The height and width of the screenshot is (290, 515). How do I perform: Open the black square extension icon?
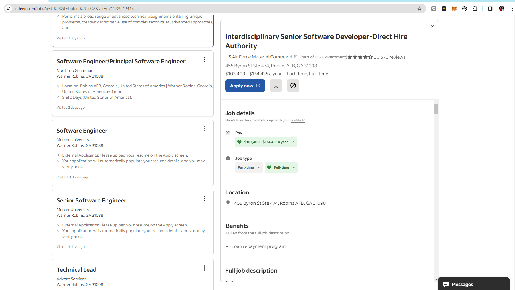click(444, 9)
